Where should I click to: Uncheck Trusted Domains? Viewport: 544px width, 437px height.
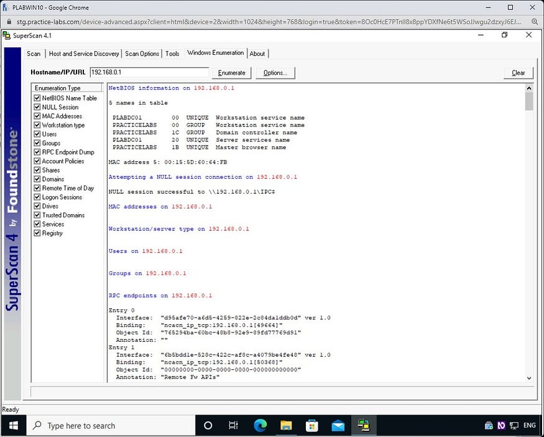tap(37, 215)
